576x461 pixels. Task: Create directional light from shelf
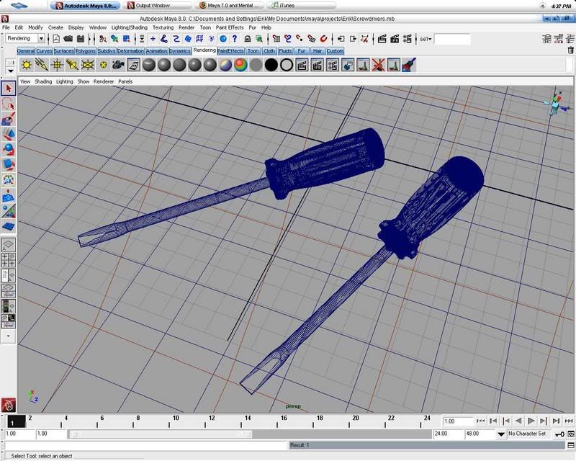[x=42, y=65]
